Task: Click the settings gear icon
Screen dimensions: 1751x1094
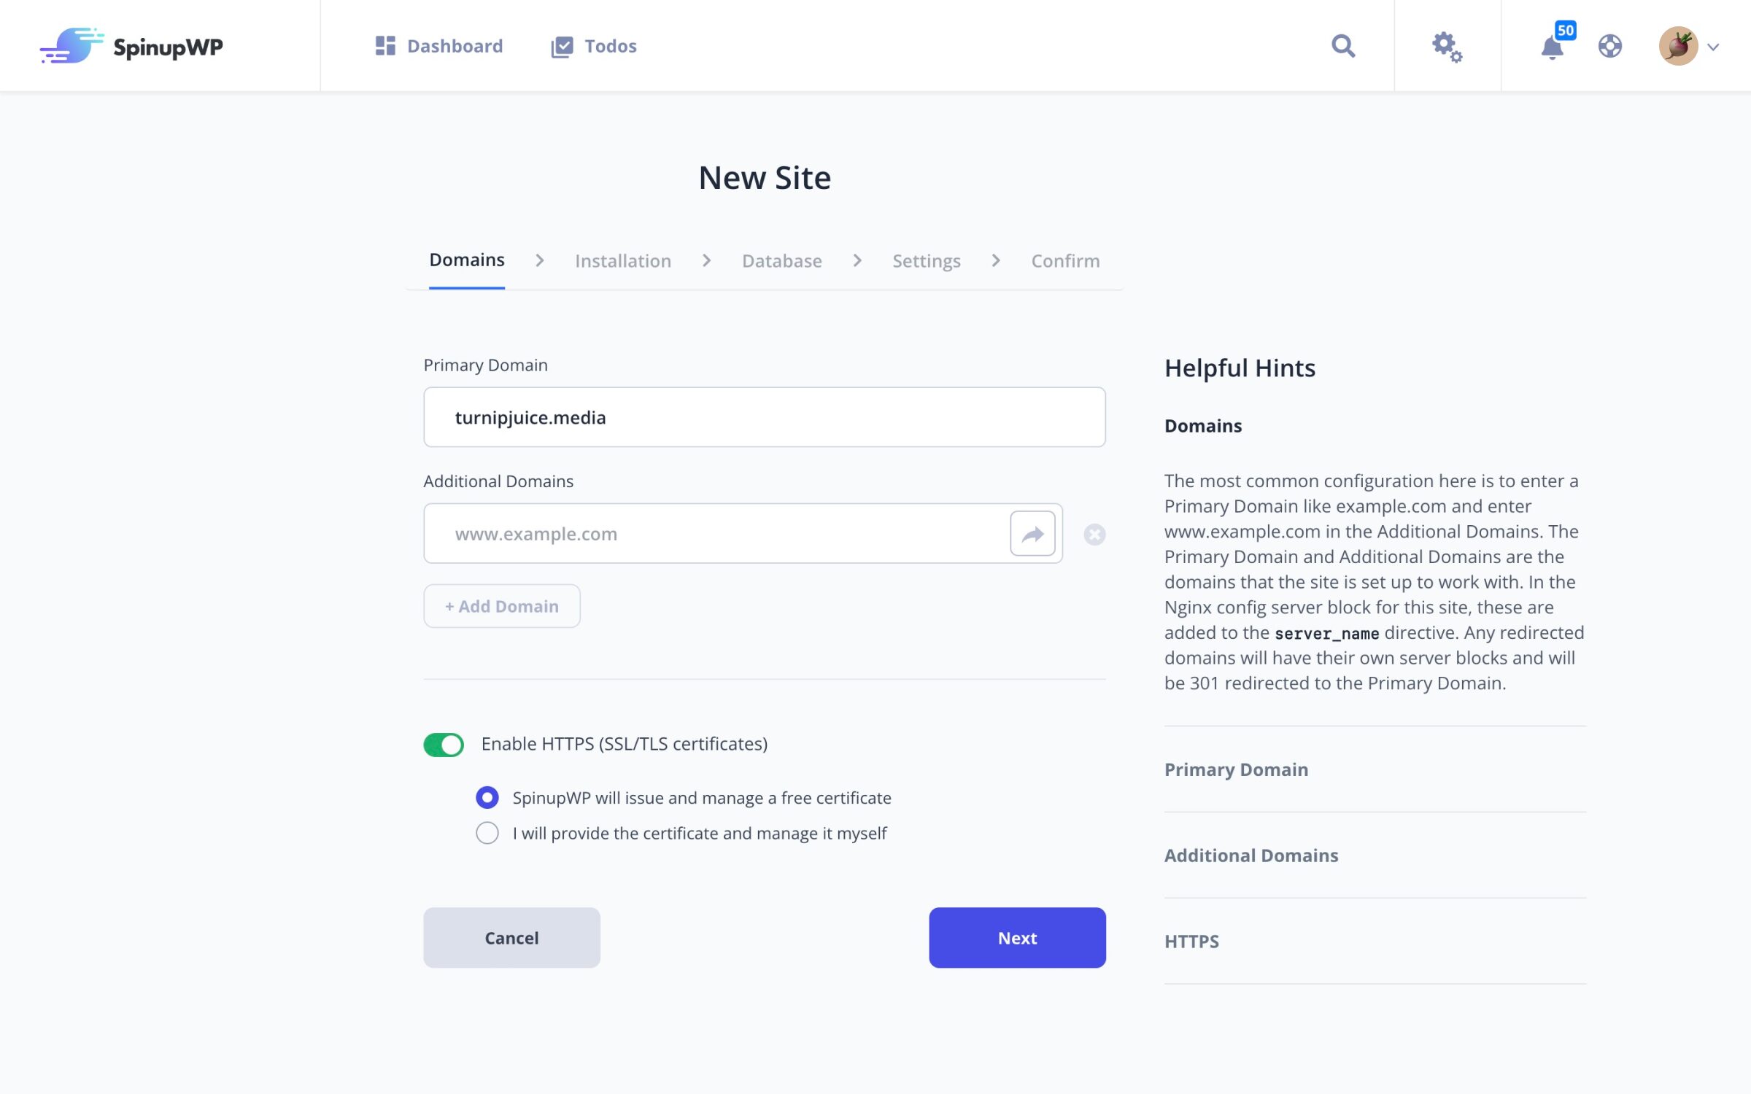Action: (1447, 45)
